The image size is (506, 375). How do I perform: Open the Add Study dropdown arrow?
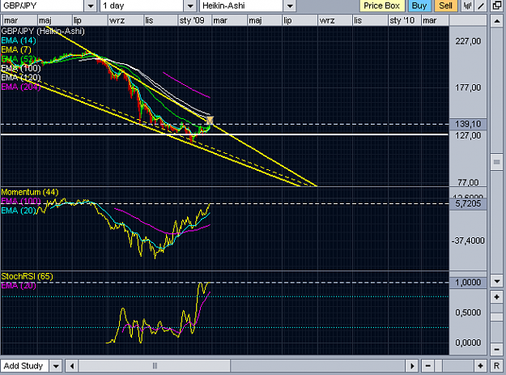(x=56, y=366)
